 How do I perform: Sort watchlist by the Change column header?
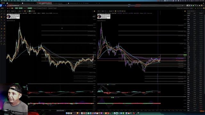[x=201, y=13]
